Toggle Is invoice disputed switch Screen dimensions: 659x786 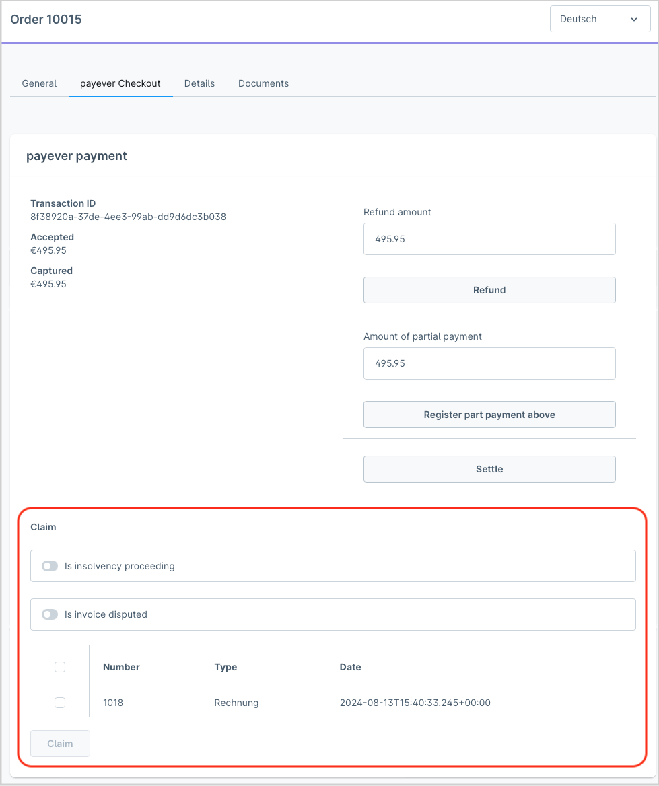coord(50,614)
